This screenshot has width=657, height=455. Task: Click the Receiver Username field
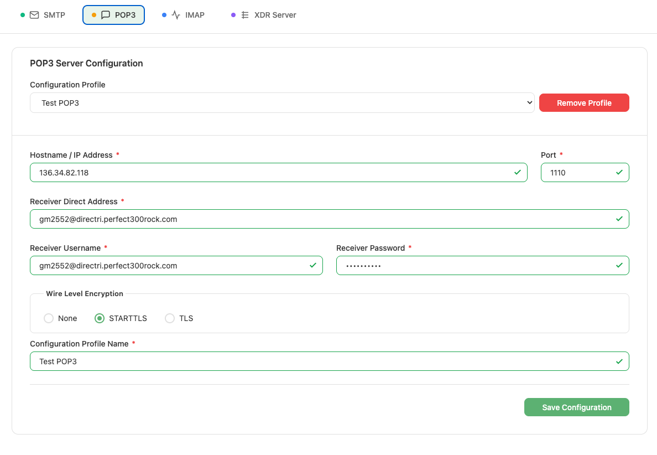pyautogui.click(x=176, y=266)
